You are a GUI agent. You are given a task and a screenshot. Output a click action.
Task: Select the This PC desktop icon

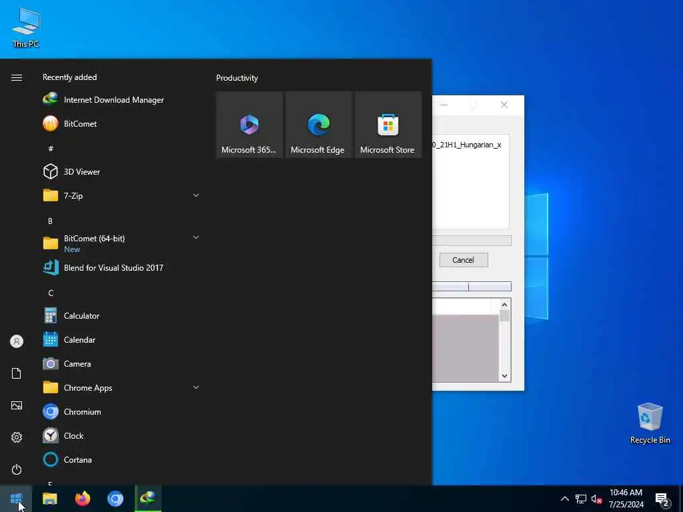26,27
